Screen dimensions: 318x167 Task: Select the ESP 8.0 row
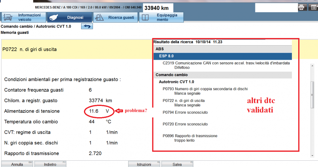[x=223, y=56]
